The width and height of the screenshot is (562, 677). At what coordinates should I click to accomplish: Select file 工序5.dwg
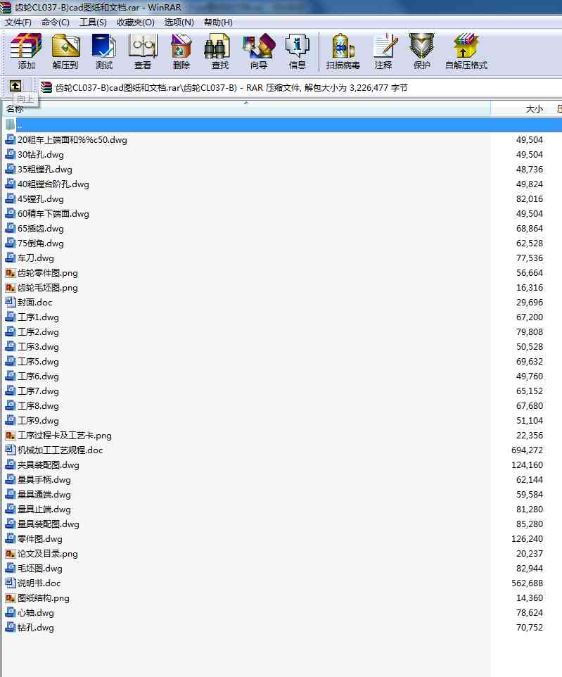click(39, 362)
